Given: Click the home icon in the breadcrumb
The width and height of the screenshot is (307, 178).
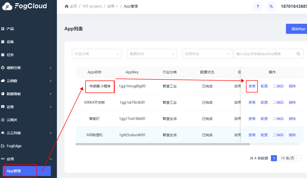Looking at the screenshot, I should point(66,6).
